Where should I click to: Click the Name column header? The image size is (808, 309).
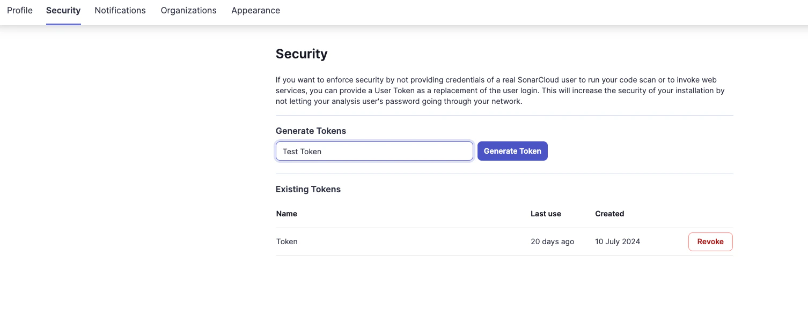coord(287,214)
